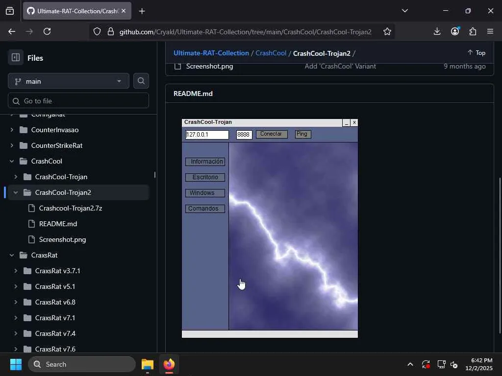Open README.md in the file tree
This screenshot has width=502, height=376.
(x=58, y=224)
